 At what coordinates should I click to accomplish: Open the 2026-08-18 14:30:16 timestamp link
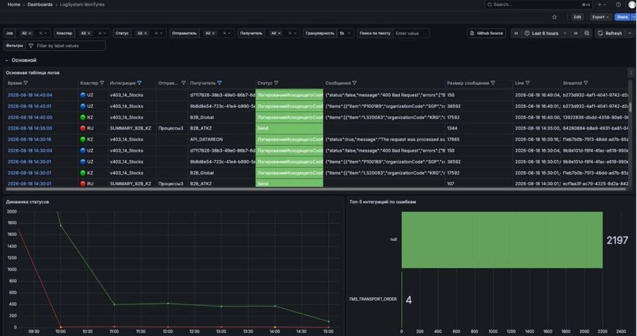(x=29, y=139)
